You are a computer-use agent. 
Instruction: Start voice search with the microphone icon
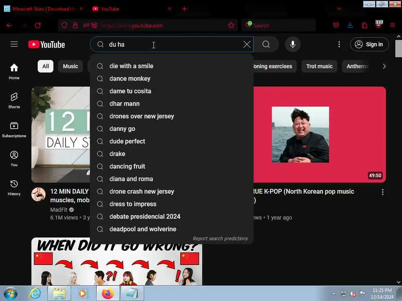292,44
